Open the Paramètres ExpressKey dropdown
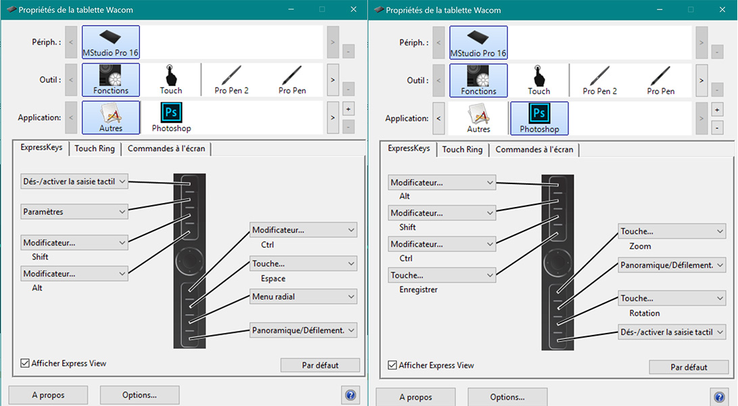Viewport: 738px width, 406px height. pyautogui.click(x=74, y=212)
